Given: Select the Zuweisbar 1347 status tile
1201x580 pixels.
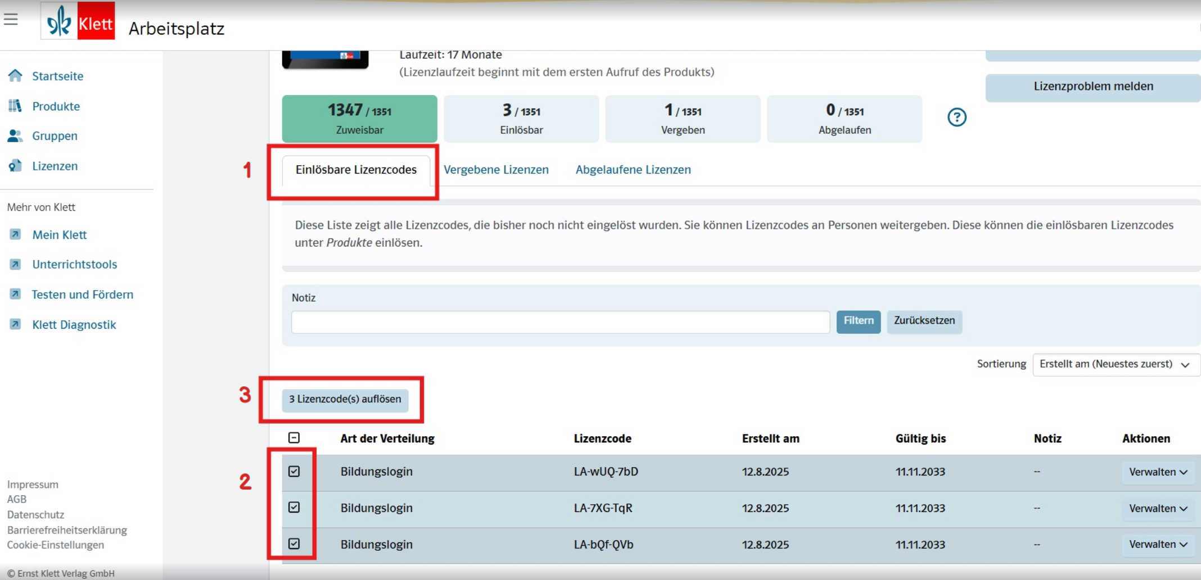Looking at the screenshot, I should tap(359, 119).
